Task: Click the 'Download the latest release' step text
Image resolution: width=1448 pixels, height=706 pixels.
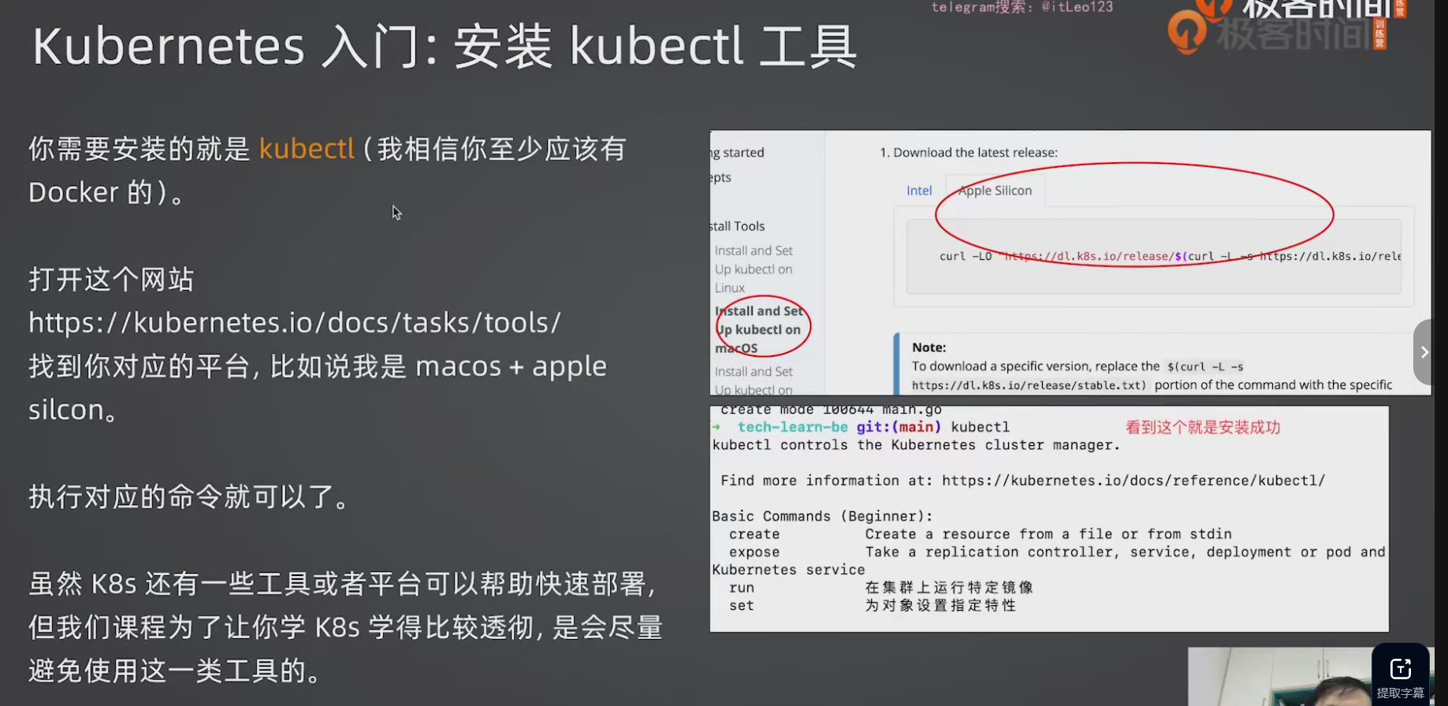Action: [975, 153]
